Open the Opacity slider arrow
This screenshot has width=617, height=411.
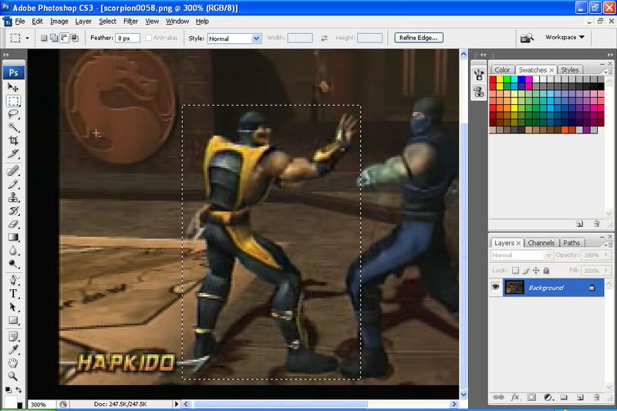pyautogui.click(x=606, y=255)
